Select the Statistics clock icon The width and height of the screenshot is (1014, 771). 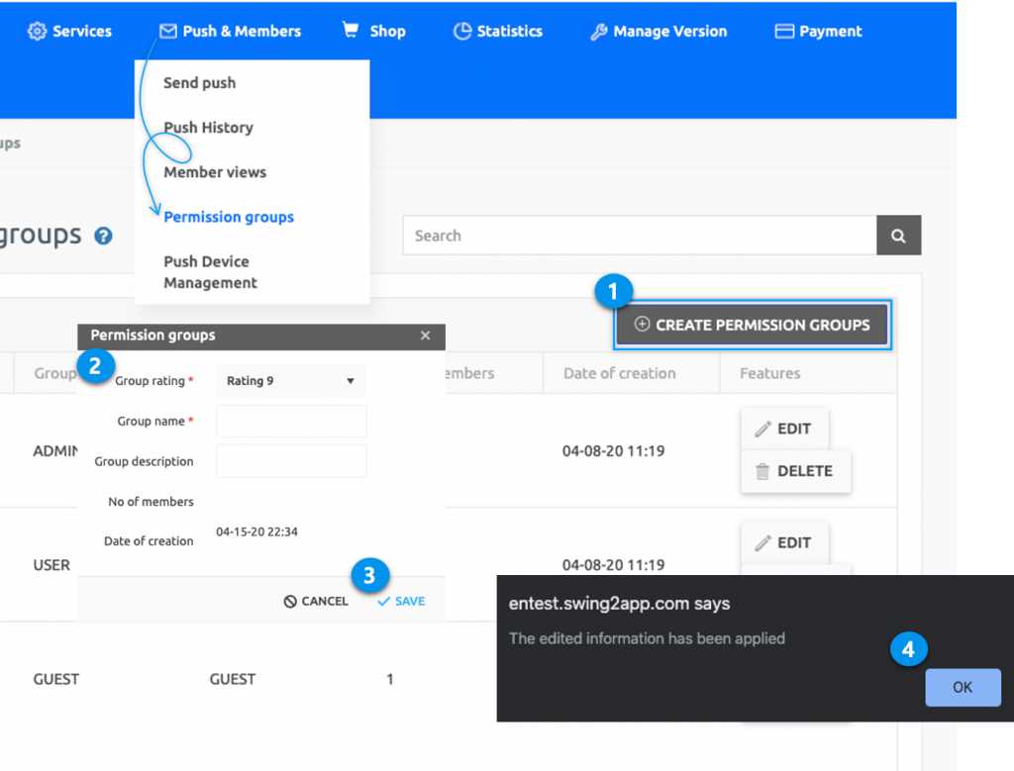[462, 31]
